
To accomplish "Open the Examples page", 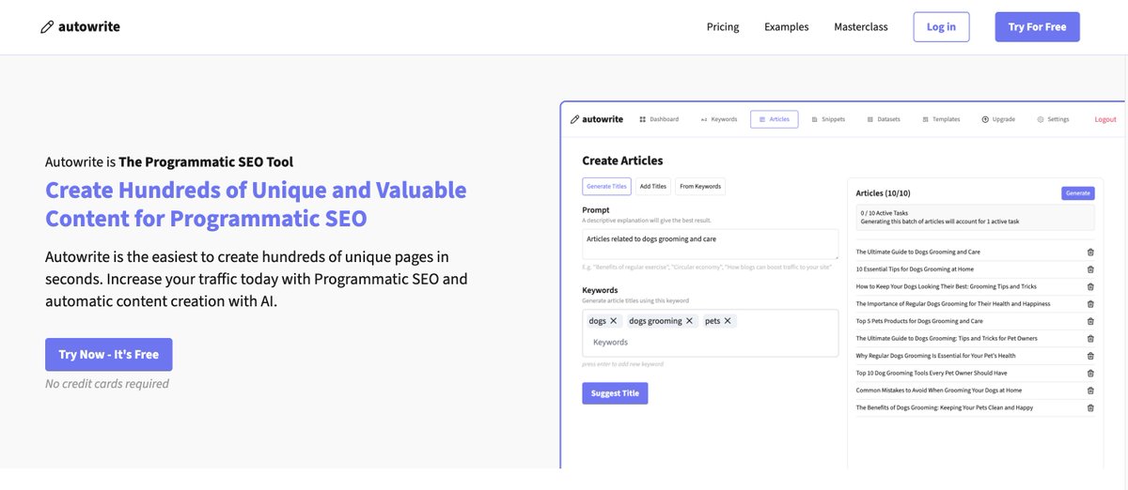I will (x=787, y=26).
